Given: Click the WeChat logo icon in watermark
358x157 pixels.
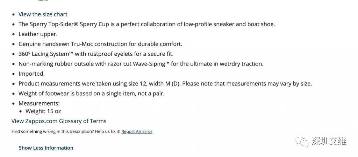Looking at the screenshot, I should click(302, 141).
